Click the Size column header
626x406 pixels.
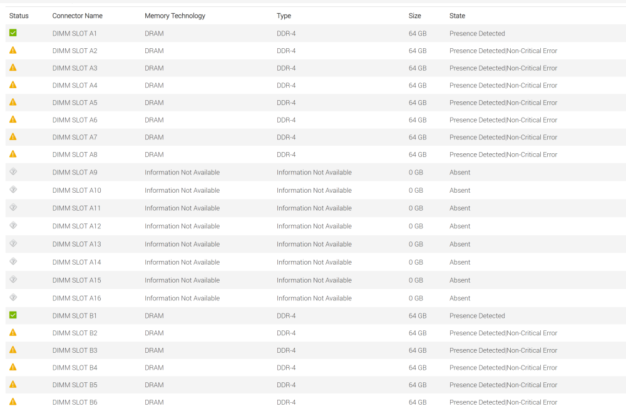click(x=415, y=16)
